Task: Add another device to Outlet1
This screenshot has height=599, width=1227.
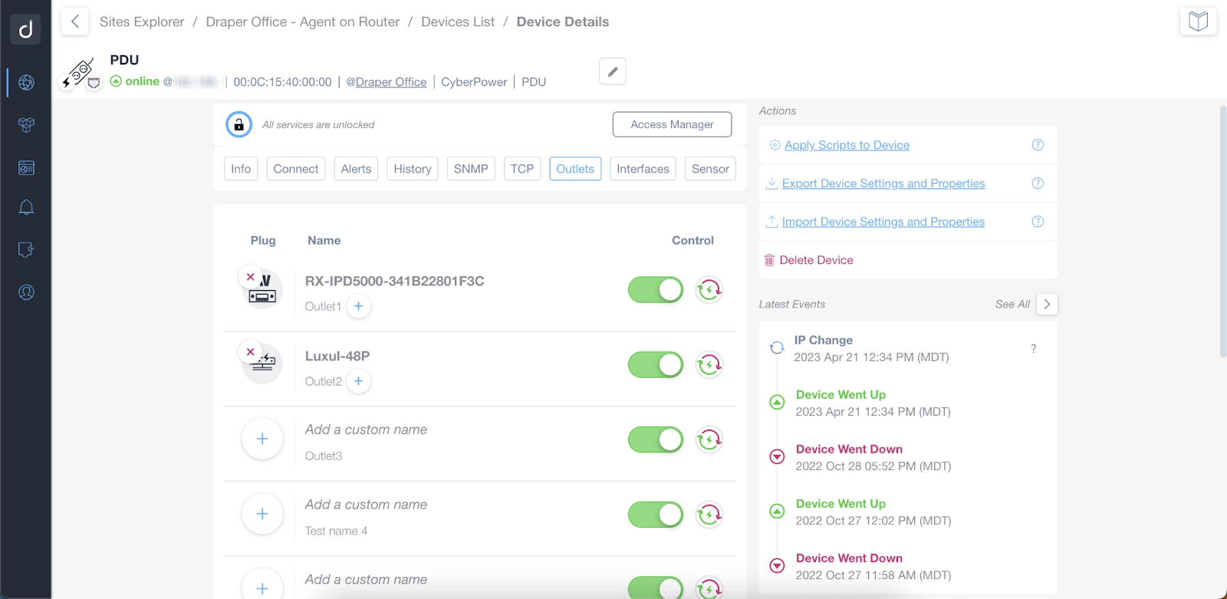Action: [x=358, y=306]
